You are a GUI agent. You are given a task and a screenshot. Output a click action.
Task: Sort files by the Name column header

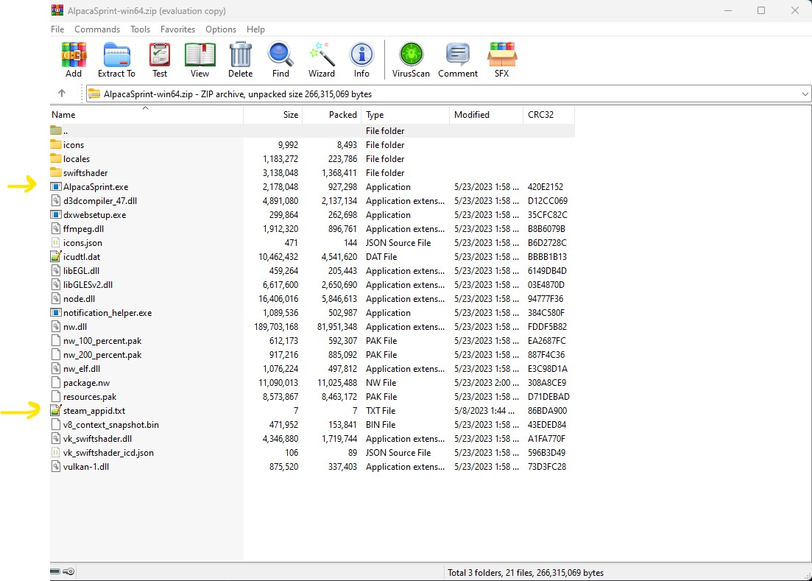(146, 114)
